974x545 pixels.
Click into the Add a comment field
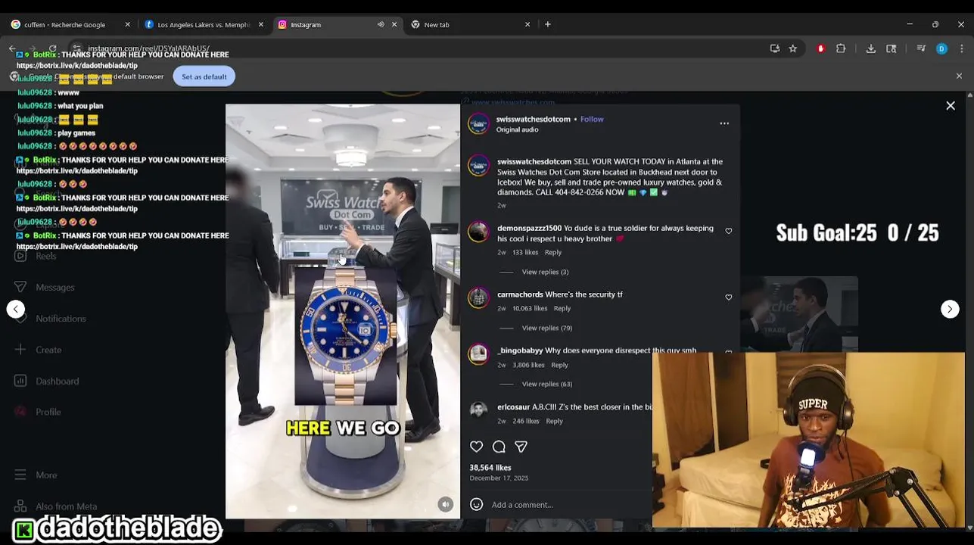coord(568,505)
